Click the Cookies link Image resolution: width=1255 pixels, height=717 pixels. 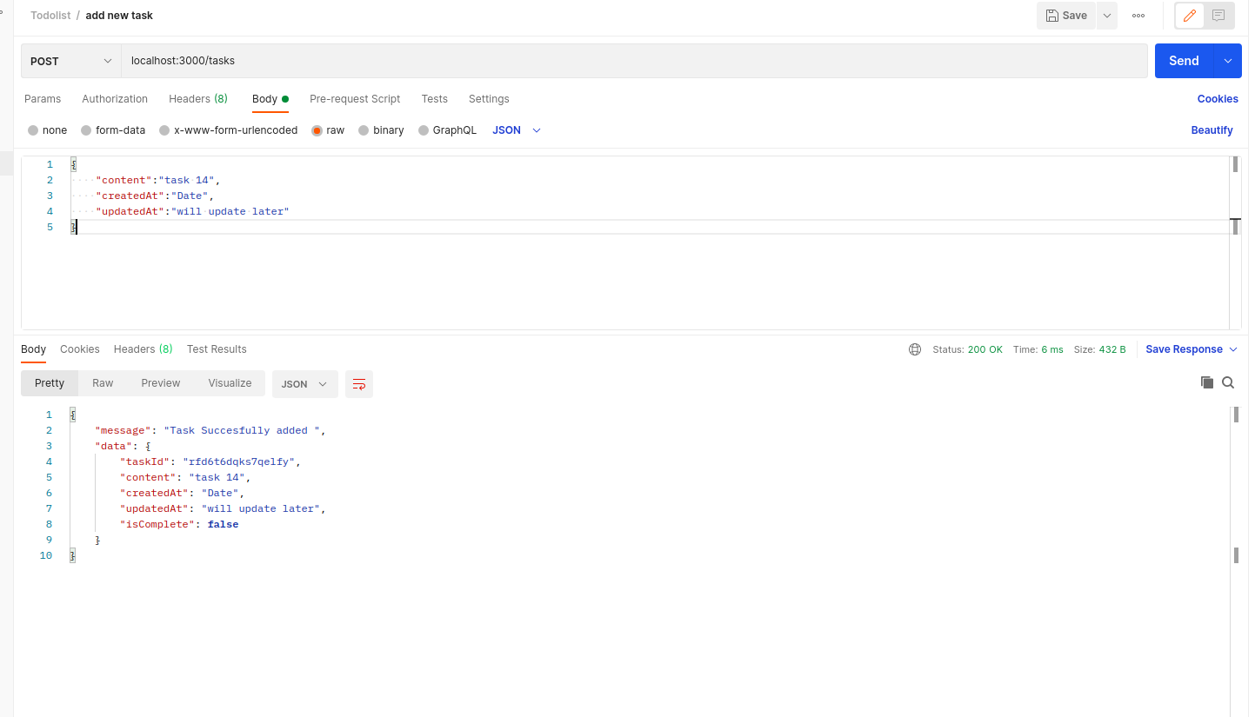point(1218,99)
